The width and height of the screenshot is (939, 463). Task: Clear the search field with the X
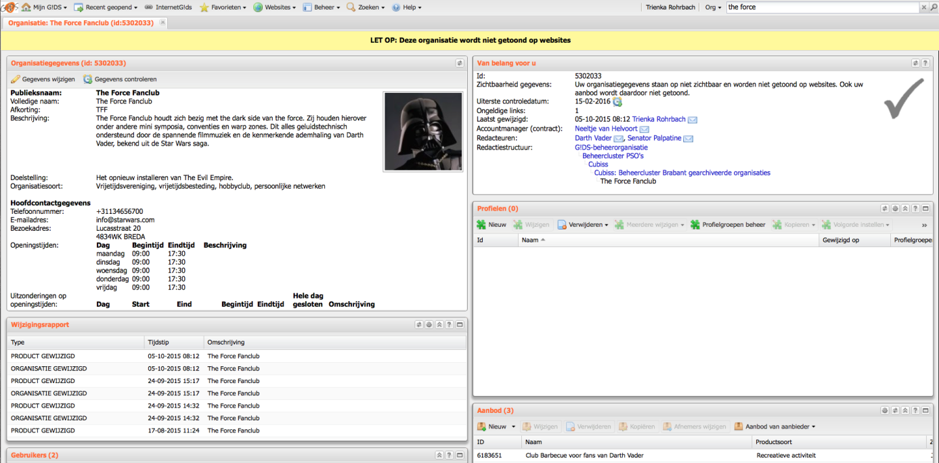(x=924, y=7)
